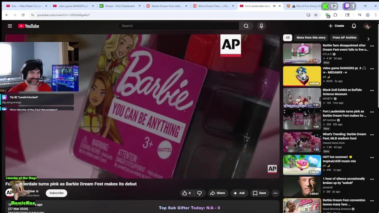Image resolution: width=379 pixels, height=213 pixels.
Task: Open Chrome three-dot menu
Action: pyautogui.click(x=375, y=15)
